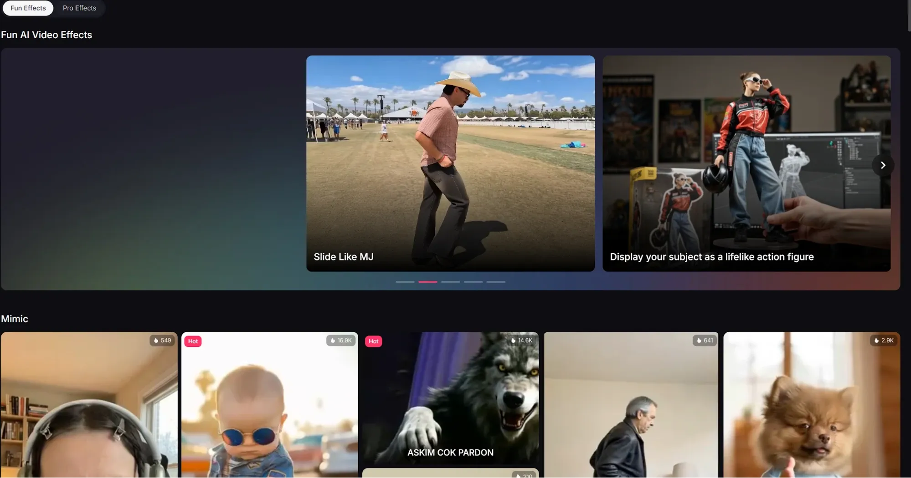Open the Mimic card with 549 likes
This screenshot has width=911, height=478.
coord(89,405)
